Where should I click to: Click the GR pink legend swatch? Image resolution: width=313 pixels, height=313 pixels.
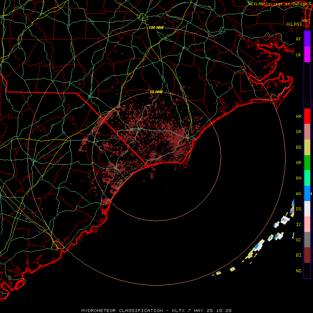pos(307,132)
